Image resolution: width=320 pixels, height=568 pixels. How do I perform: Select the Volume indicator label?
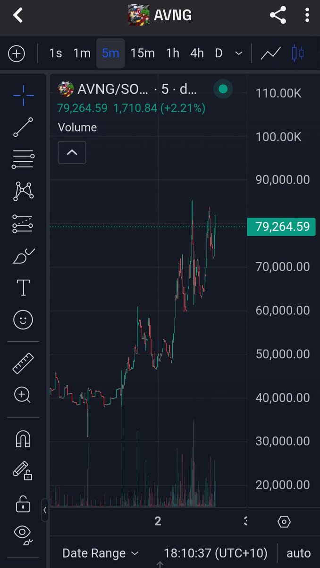point(77,127)
